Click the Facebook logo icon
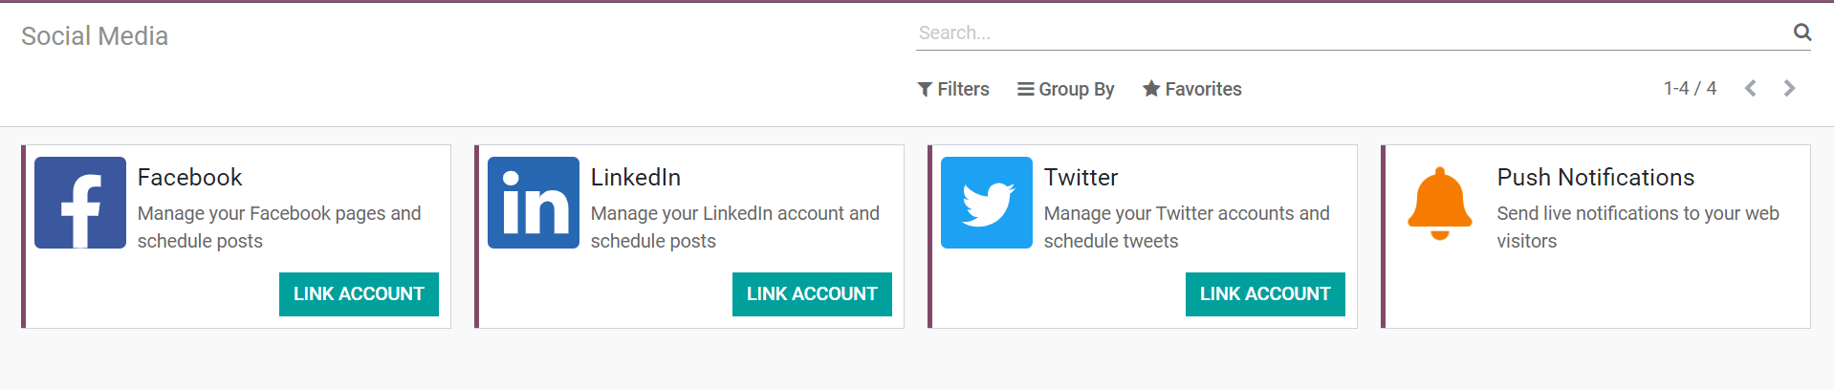Screen dimensions: 1834x390 80,203
